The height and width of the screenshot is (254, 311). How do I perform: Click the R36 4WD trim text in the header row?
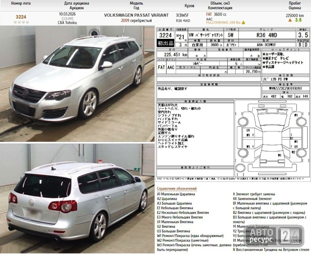coord(183,21)
